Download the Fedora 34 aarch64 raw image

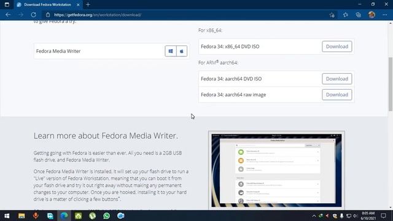point(337,95)
